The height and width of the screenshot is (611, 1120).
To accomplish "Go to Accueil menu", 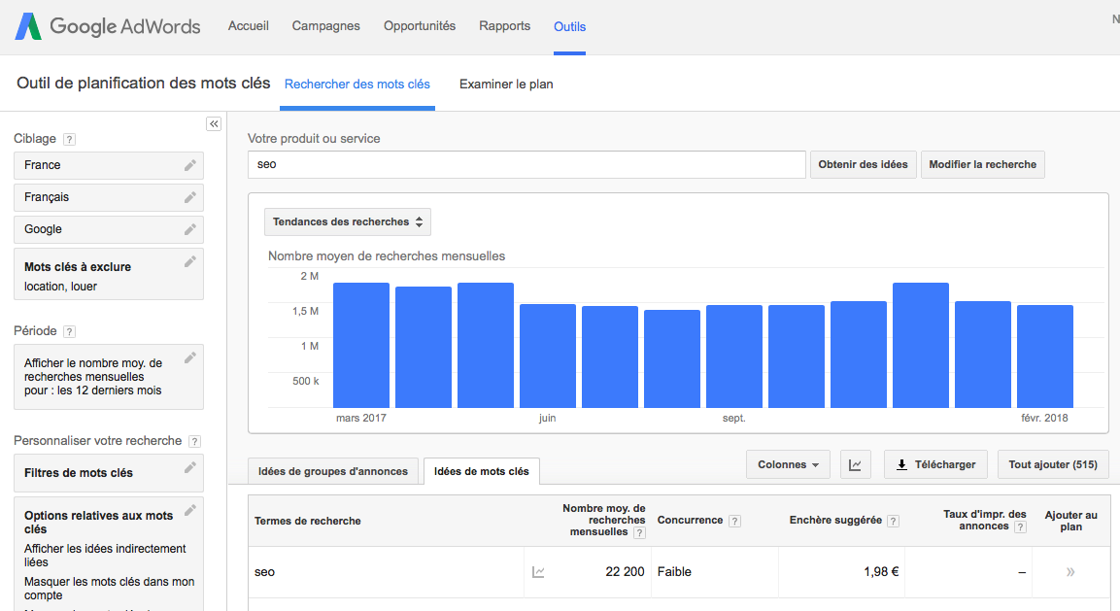I will [x=249, y=25].
